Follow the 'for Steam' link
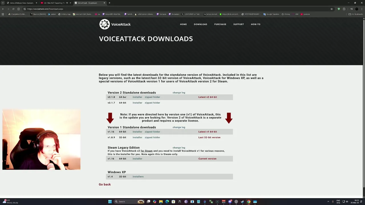The image size is (365, 205). [x=147, y=151]
